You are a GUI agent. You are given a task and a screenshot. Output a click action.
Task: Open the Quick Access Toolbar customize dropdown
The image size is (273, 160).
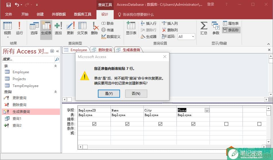[37, 5]
